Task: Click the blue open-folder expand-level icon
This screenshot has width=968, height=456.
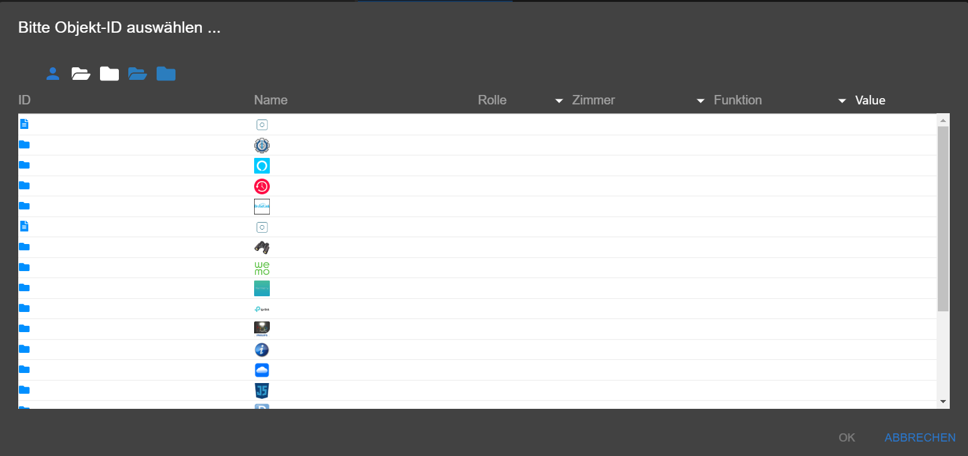Action: click(x=138, y=74)
